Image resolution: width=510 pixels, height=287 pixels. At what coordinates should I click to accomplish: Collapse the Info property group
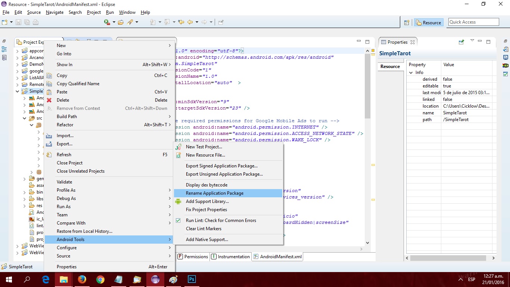411,72
